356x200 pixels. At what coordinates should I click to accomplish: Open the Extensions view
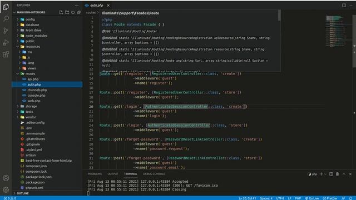[6, 54]
